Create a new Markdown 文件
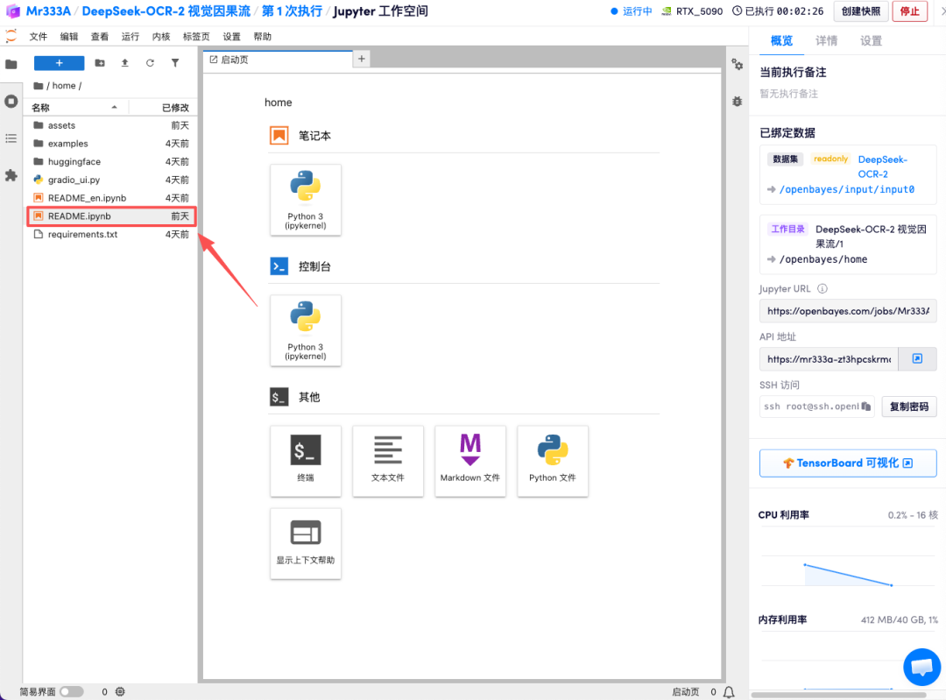This screenshot has width=946, height=700. 470,461
